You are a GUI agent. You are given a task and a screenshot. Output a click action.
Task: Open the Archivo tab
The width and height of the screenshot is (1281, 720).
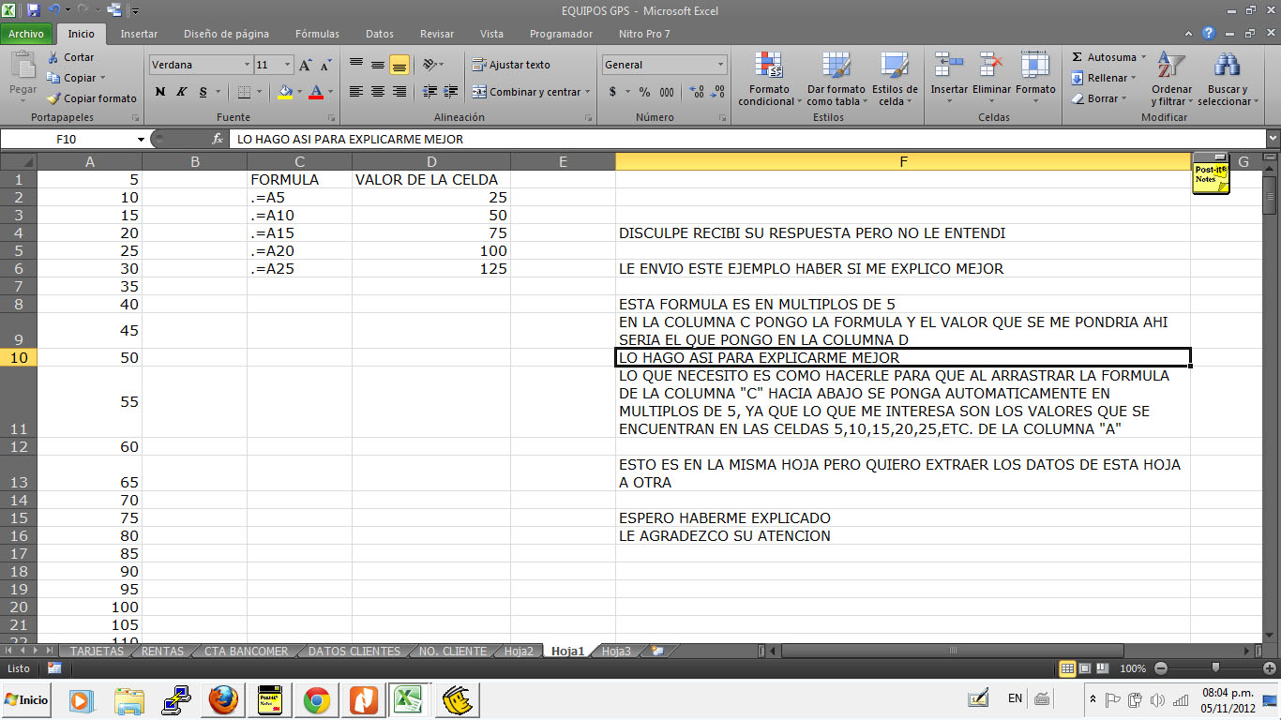coord(26,34)
